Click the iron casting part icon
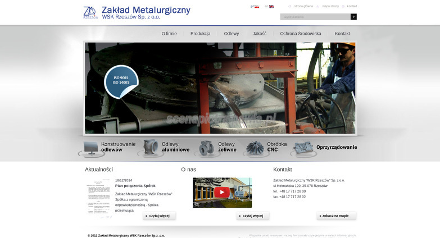This screenshot has height=238, width=440. coord(207,148)
